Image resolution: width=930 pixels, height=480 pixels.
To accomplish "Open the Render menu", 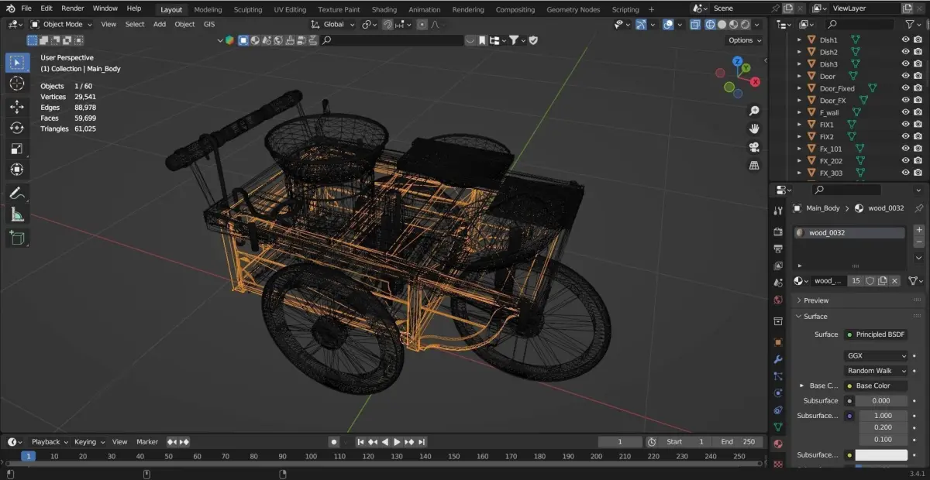I will click(x=73, y=9).
